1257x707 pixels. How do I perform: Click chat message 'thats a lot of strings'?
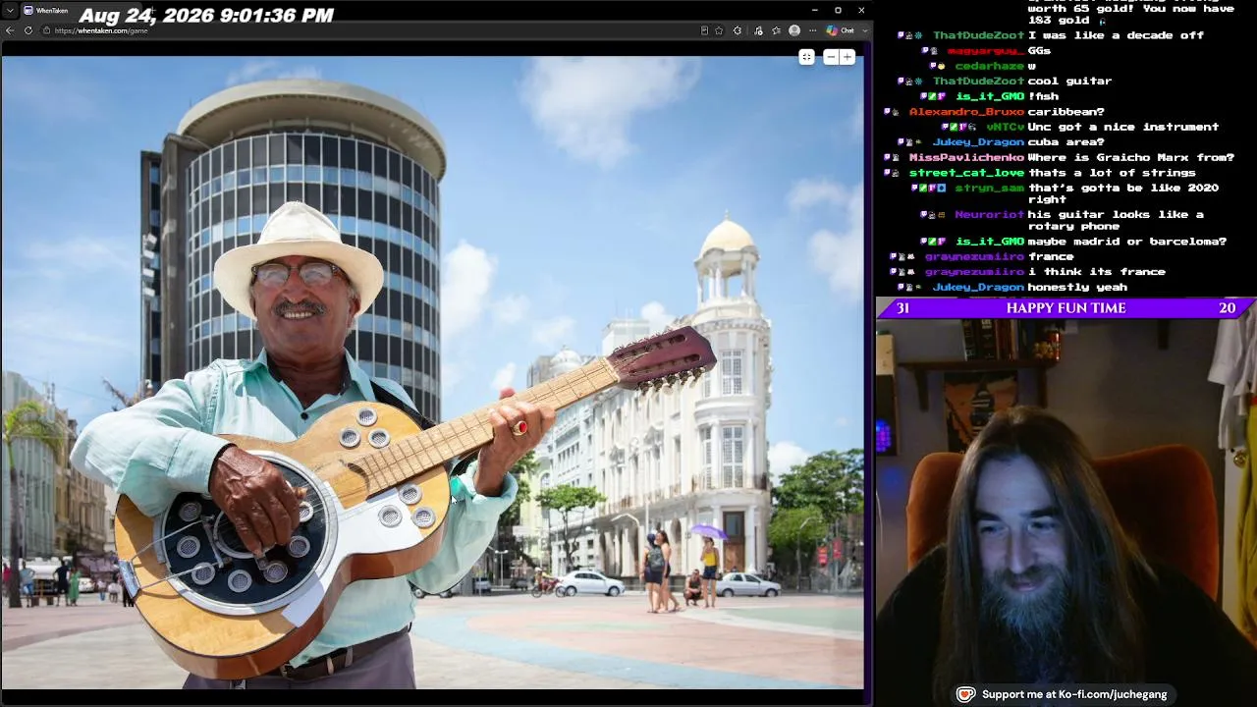pyautogui.click(x=1112, y=173)
